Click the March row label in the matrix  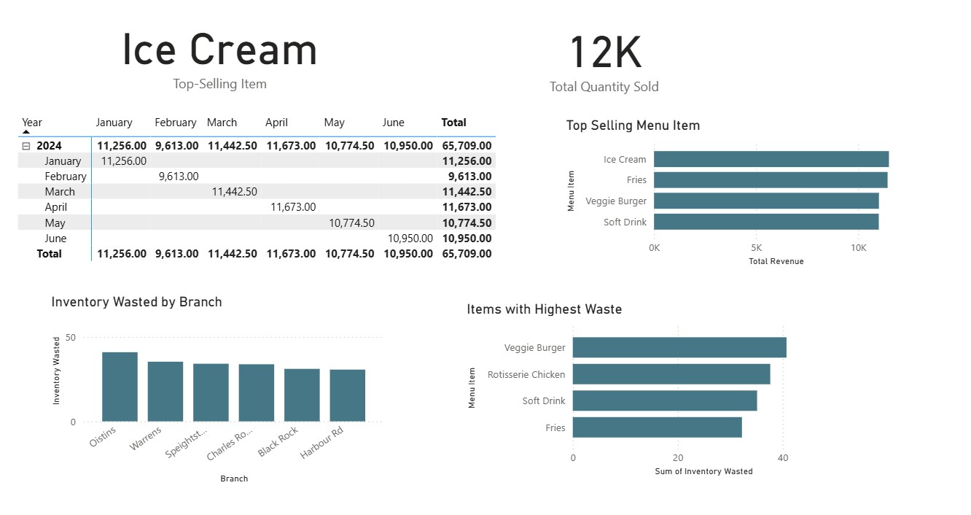[61, 191]
